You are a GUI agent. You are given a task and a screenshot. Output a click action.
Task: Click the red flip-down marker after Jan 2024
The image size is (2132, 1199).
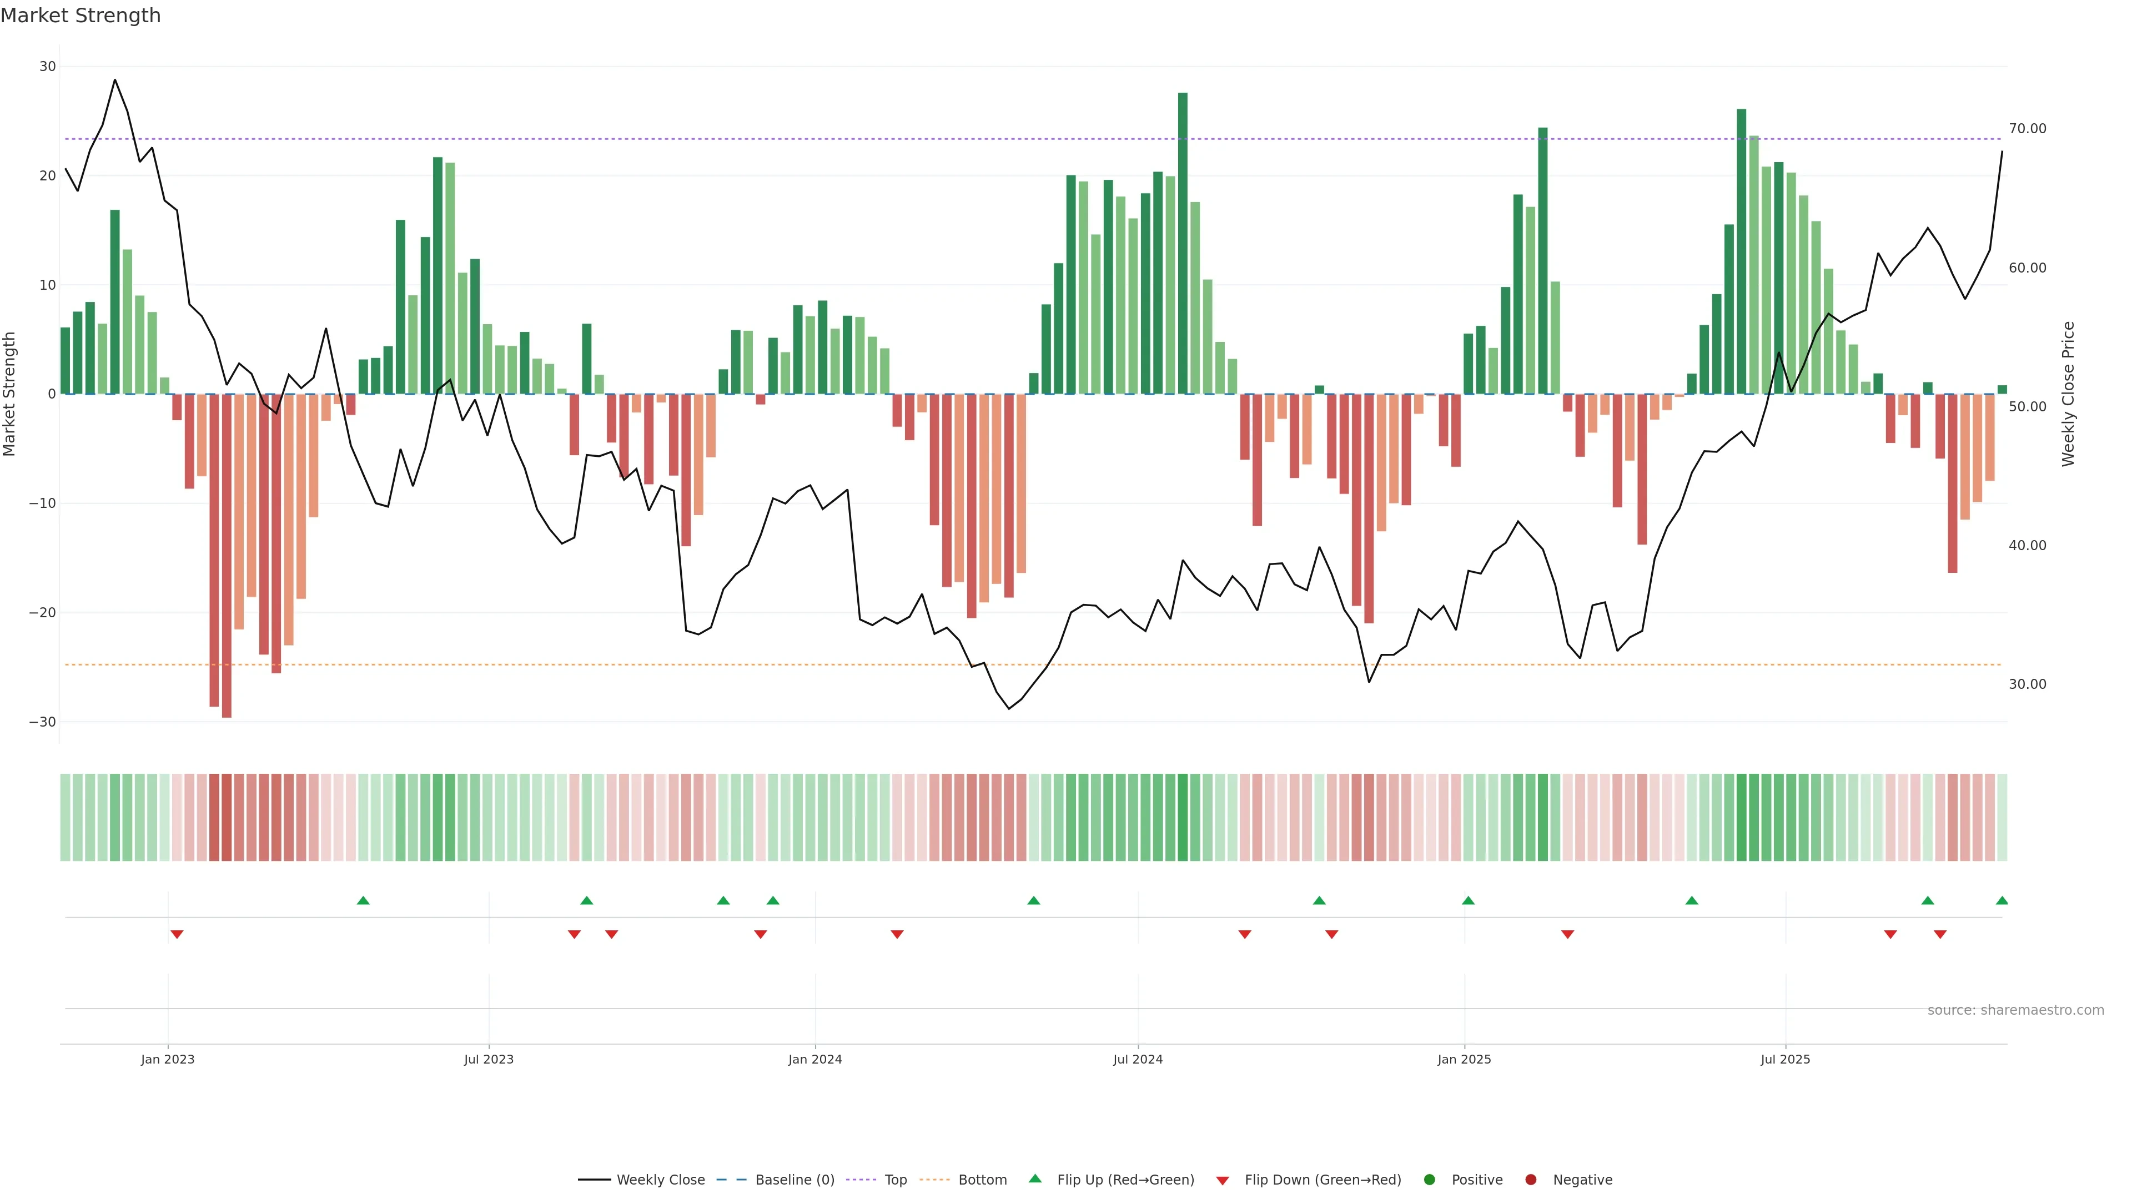(896, 934)
